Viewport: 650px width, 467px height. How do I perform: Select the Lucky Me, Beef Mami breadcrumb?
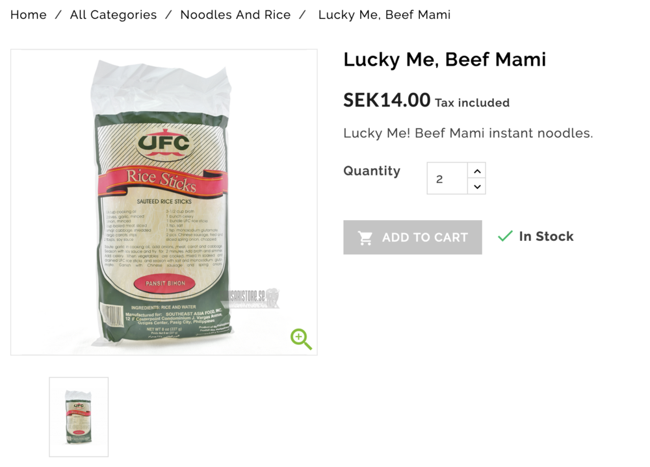click(384, 15)
